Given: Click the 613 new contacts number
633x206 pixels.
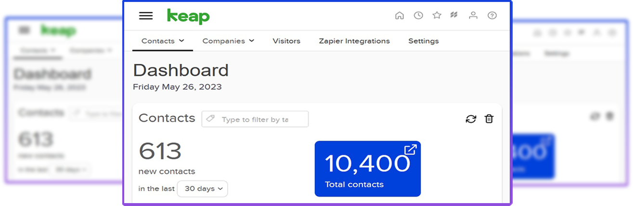Looking at the screenshot, I should 160,152.
